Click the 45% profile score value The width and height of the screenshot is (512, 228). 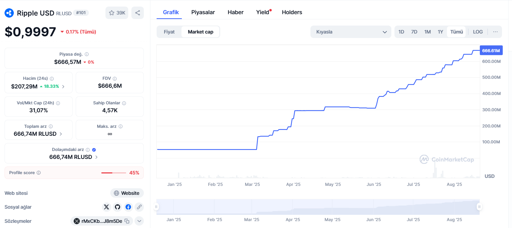(134, 173)
